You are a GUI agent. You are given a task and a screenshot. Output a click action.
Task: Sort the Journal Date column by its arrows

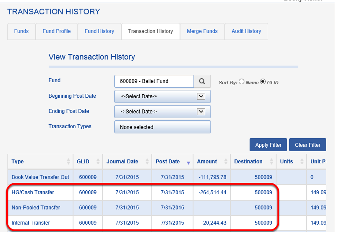click(x=147, y=161)
